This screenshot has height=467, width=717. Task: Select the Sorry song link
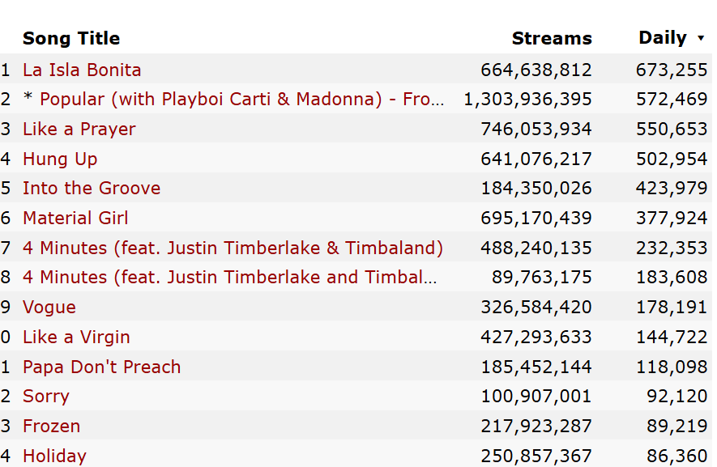point(46,397)
